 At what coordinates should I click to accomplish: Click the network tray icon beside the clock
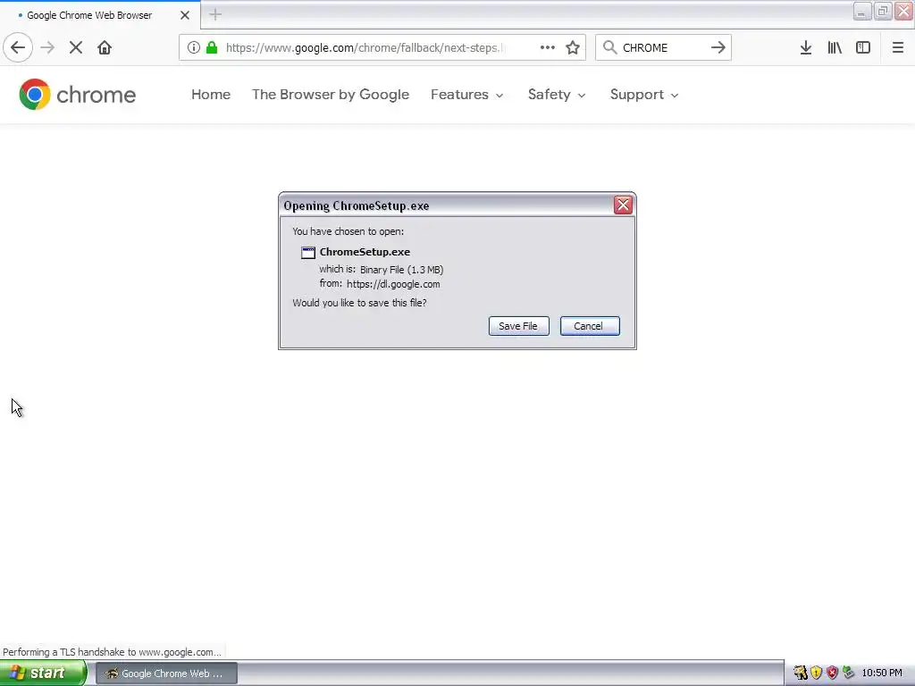[849, 673]
